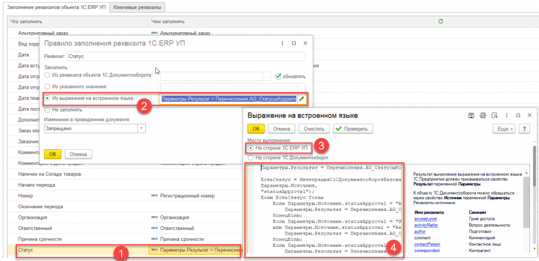Maximize the Правило заполнения реквизита dialog
The image size is (539, 261).
click(294, 43)
